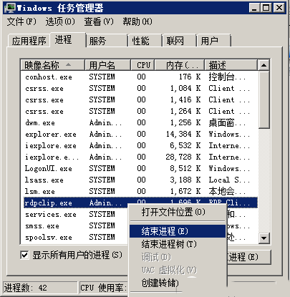The image size is (290, 297).
Task: Choose 打开文件位置(O) from context menu
Action: [x=178, y=212]
